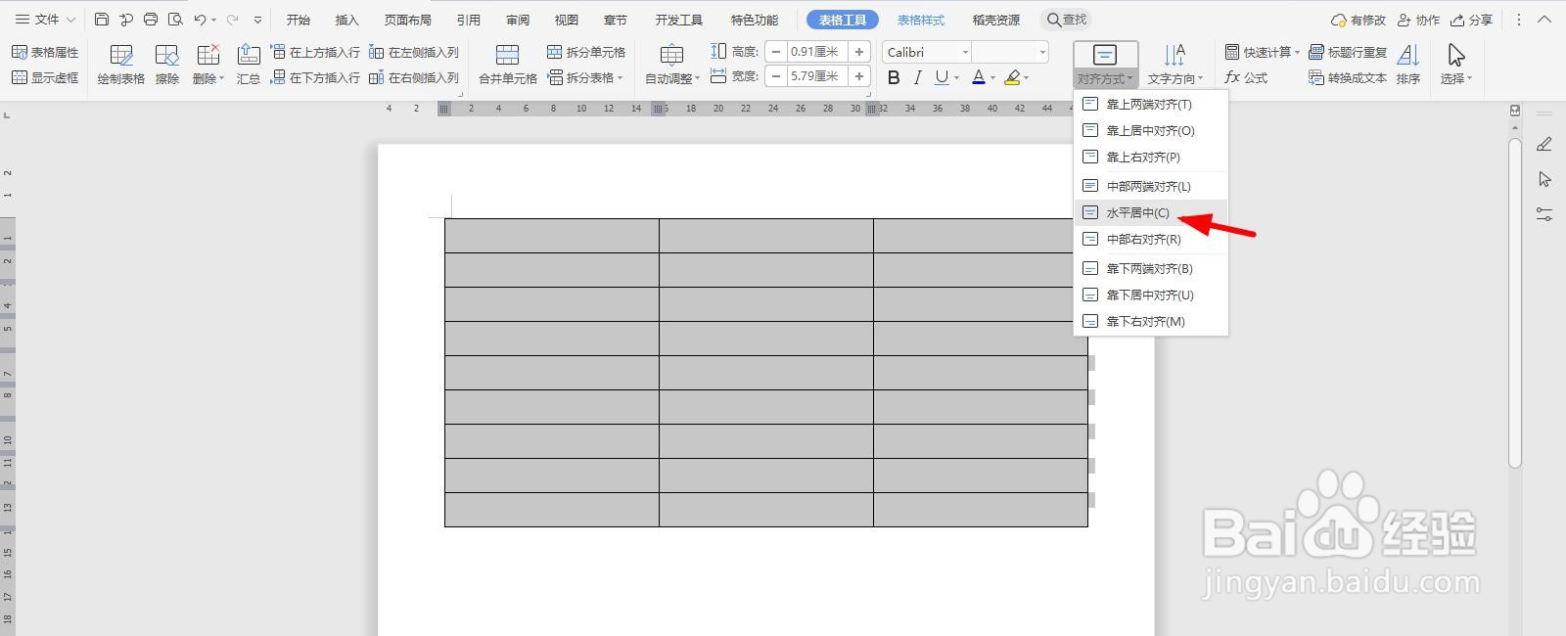This screenshot has width=1566, height=636.
Task: Switch to the 表格样式 ribbon tab
Action: pyautogui.click(x=921, y=20)
